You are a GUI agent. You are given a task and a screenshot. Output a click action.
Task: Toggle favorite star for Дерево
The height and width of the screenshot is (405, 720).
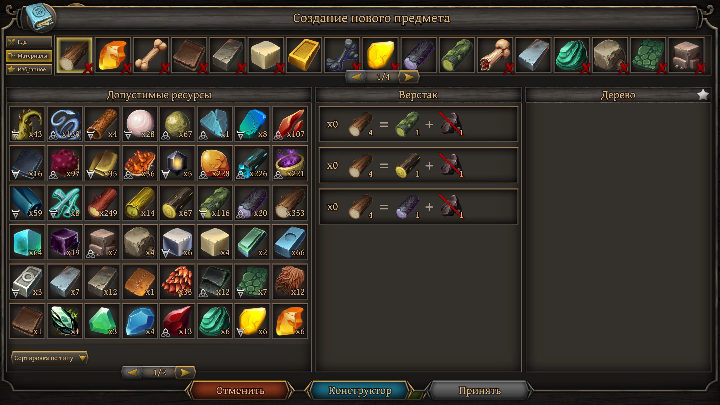coord(703,95)
